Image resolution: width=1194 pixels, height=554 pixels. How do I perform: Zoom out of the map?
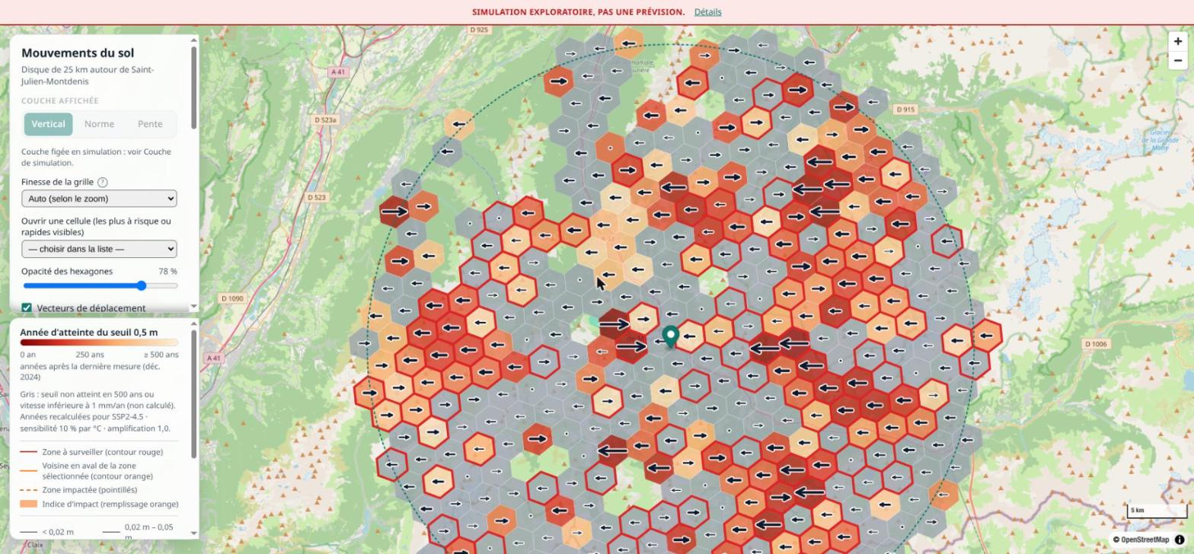[1178, 61]
